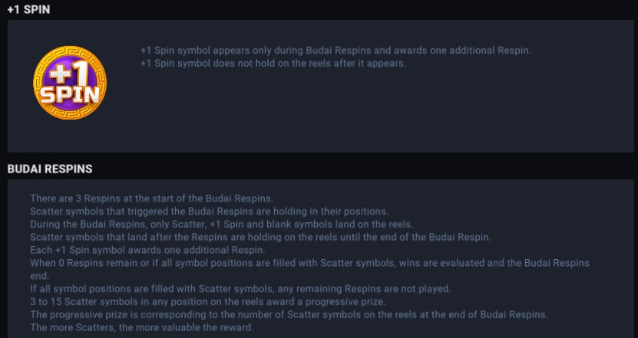Click "The more Scatters, the more valuable" line
The height and width of the screenshot is (338, 638).
point(141,327)
